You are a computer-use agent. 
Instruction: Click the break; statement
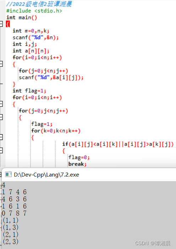coord(77,164)
